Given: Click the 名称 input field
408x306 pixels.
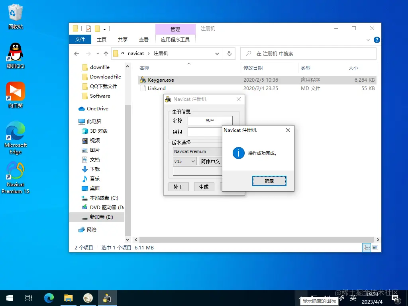Looking at the screenshot, I should click(x=210, y=120).
